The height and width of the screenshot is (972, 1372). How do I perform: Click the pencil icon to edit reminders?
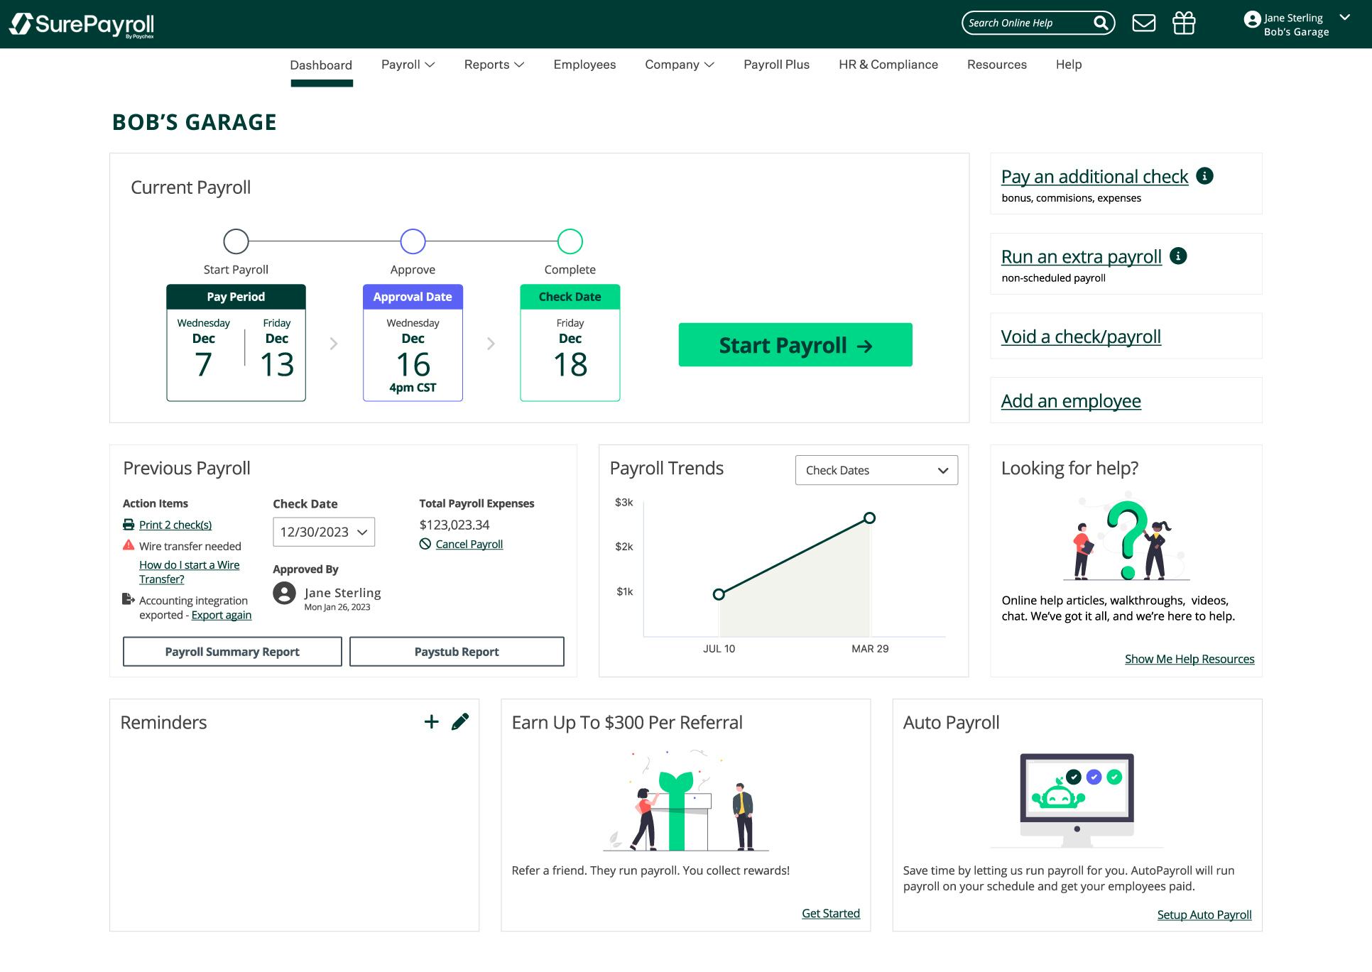459,721
